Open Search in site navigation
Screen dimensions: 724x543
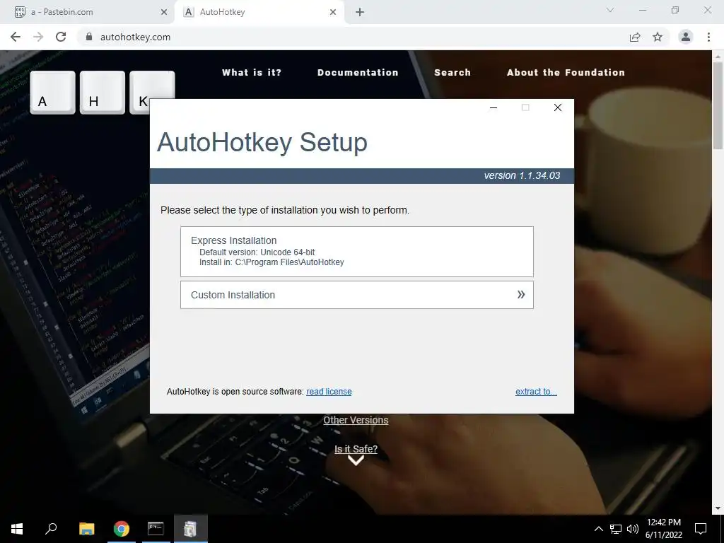452,73
